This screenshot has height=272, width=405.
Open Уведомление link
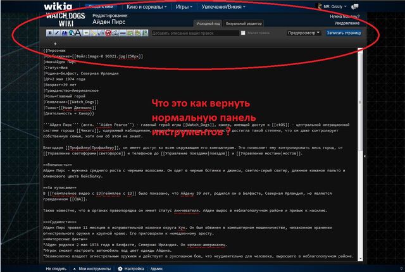point(347,23)
